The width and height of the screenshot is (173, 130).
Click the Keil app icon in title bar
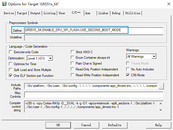(4, 4)
